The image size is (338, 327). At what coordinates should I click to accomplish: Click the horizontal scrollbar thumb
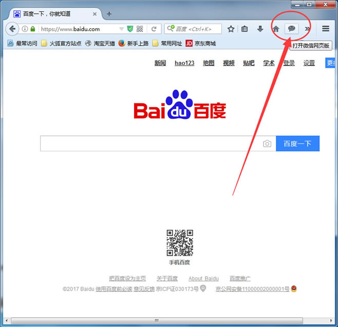coord(157,320)
